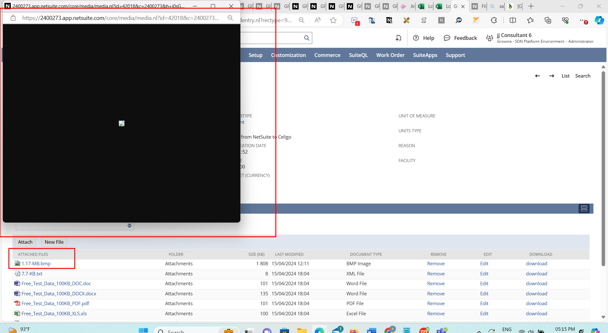
Task: Download the Free_Test_Data_100KB_PDF.pdf file
Action: click(536, 304)
